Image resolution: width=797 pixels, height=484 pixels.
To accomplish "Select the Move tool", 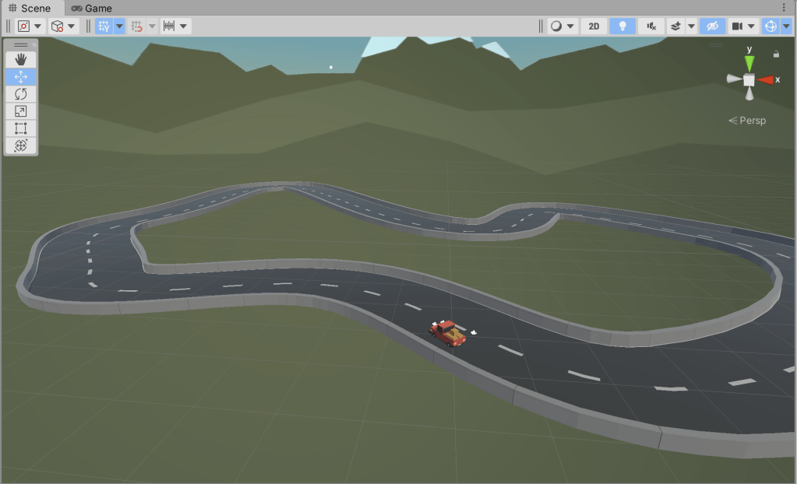I will pos(21,77).
